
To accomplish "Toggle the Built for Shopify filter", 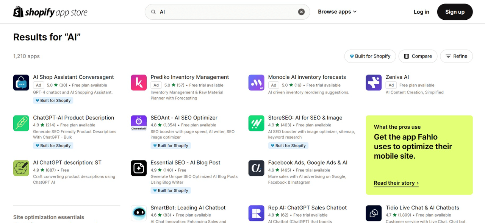I will (370, 56).
